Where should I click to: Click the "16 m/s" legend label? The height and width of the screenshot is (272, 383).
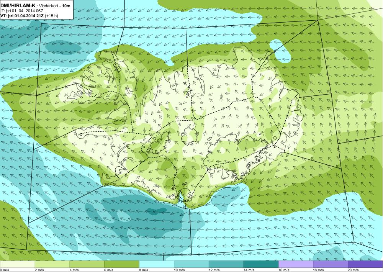pyautogui.click(x=284, y=270)
